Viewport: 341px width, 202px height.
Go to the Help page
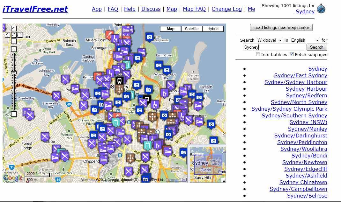[130, 9]
